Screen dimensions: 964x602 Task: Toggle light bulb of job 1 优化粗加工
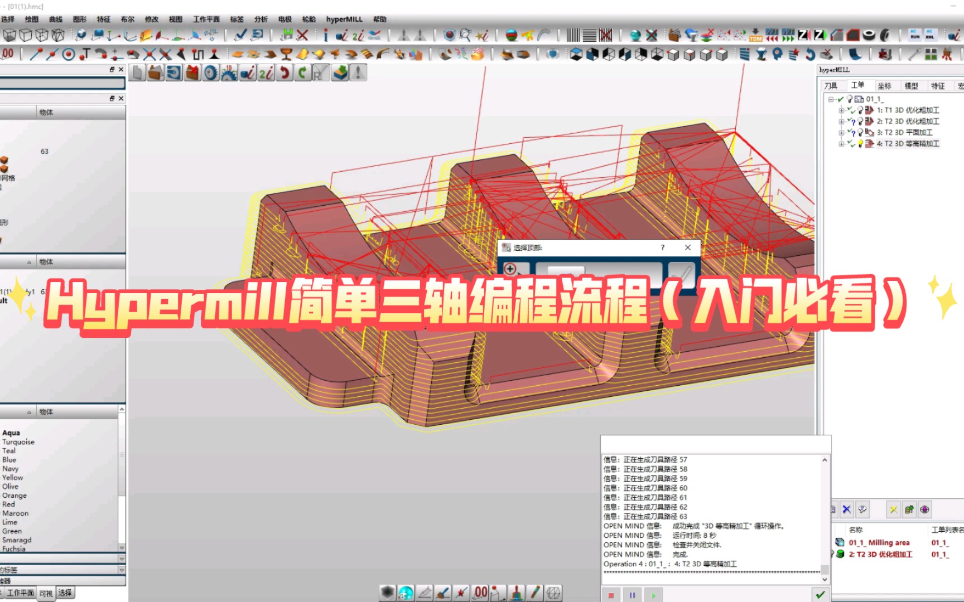tap(861, 110)
